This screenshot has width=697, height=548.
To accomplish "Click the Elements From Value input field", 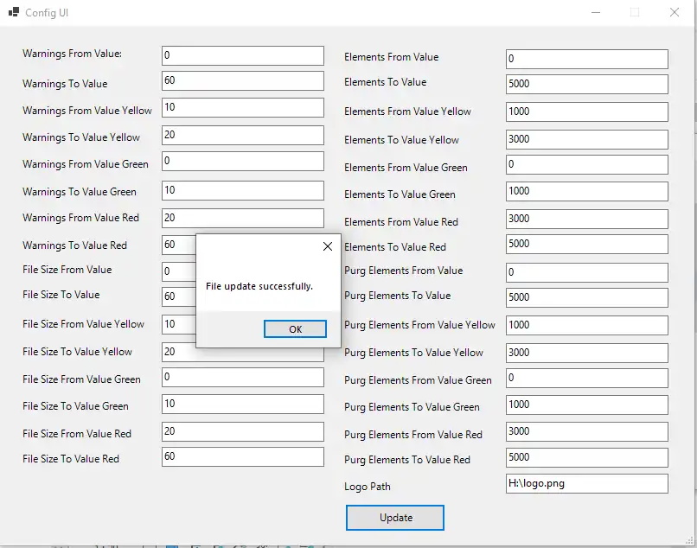I will pyautogui.click(x=587, y=59).
